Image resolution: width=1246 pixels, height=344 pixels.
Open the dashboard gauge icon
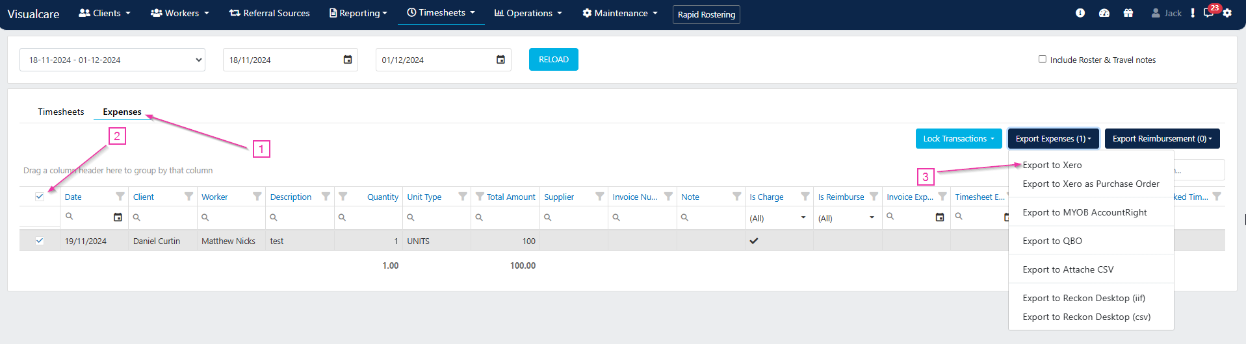1104,13
